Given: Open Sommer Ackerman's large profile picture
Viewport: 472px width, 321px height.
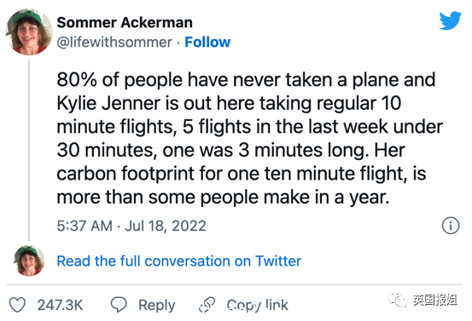Looking at the screenshot, I should point(29,32).
